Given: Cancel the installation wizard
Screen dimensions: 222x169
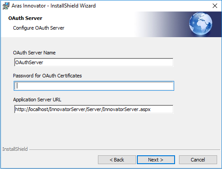Looking at the screenshot, I should pos(198,160).
